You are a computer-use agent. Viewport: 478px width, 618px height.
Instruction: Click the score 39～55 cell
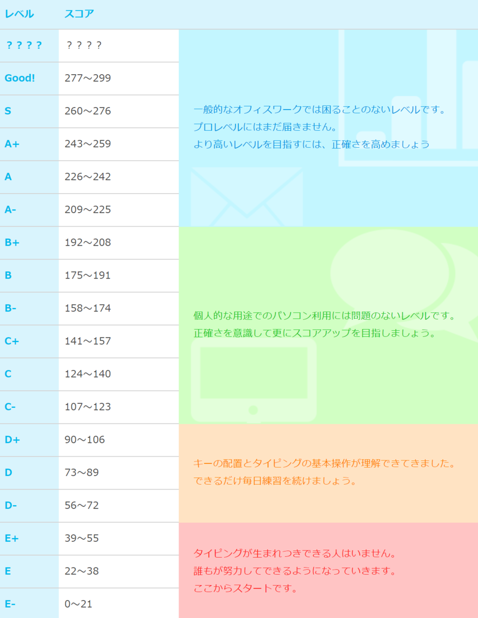click(x=119, y=539)
